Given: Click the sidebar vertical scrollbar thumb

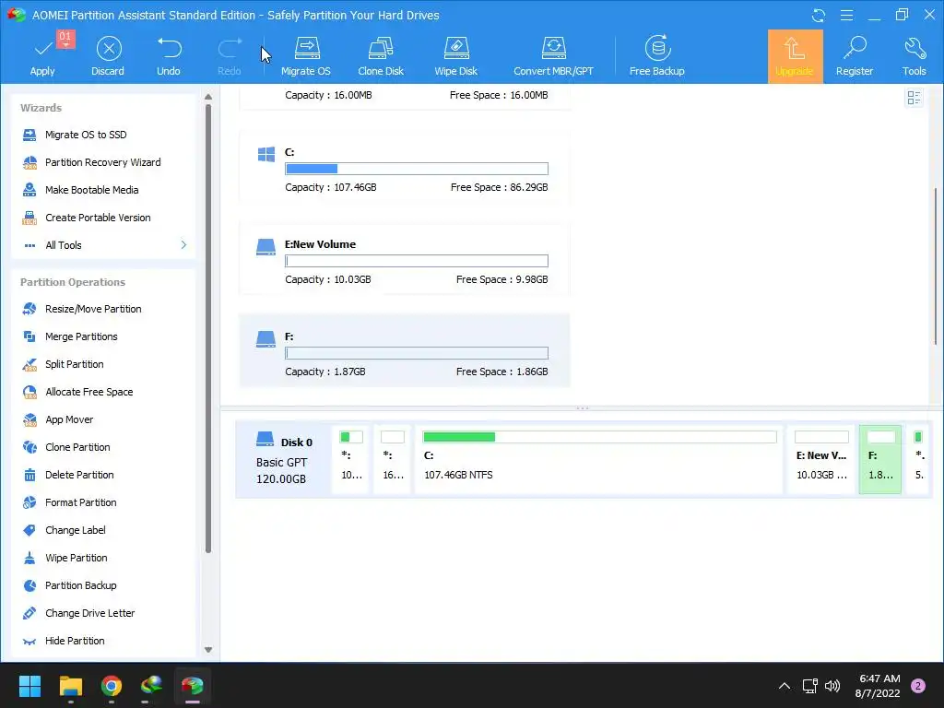Looking at the screenshot, I should coord(208,328).
